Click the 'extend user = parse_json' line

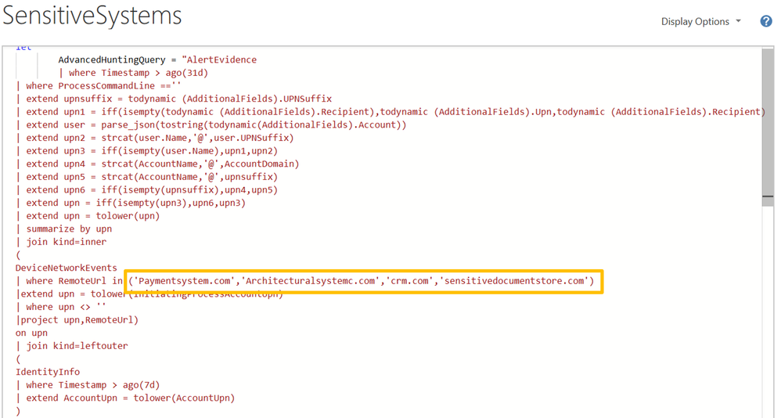click(x=211, y=124)
